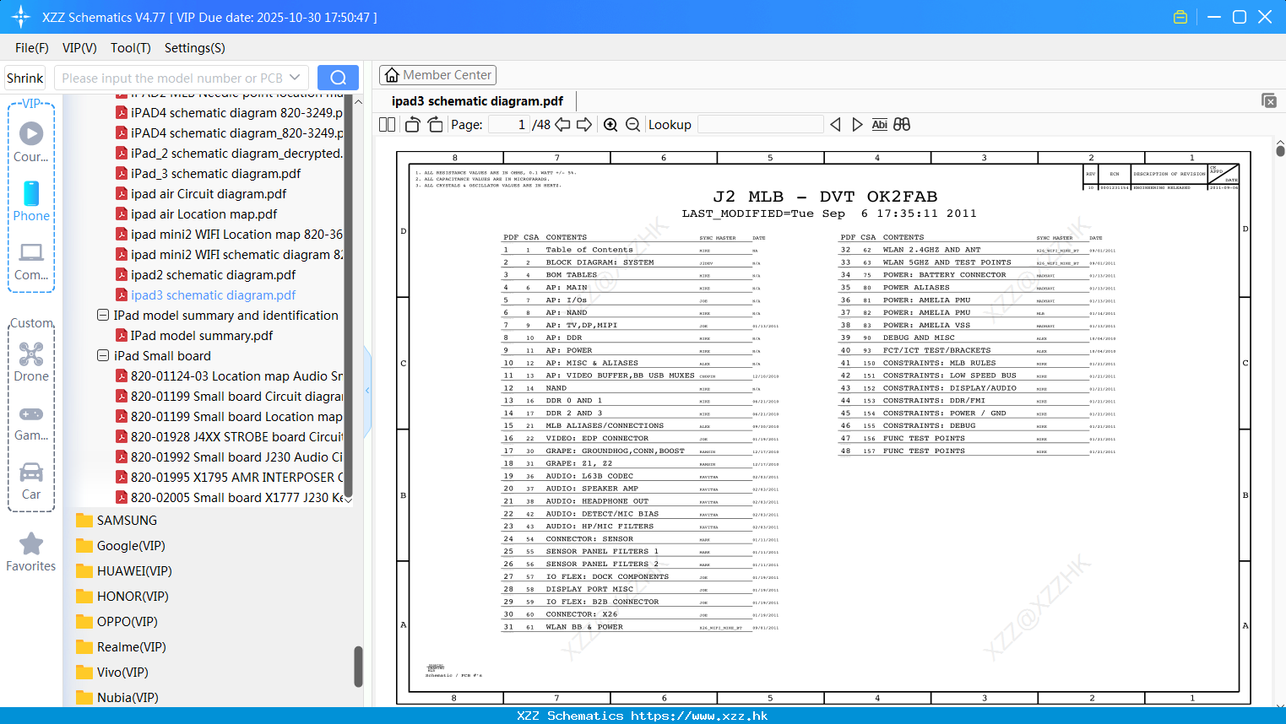Open iPad_3 schematic diagram.pdf
Image resolution: width=1286 pixels, height=724 pixels.
coord(215,173)
